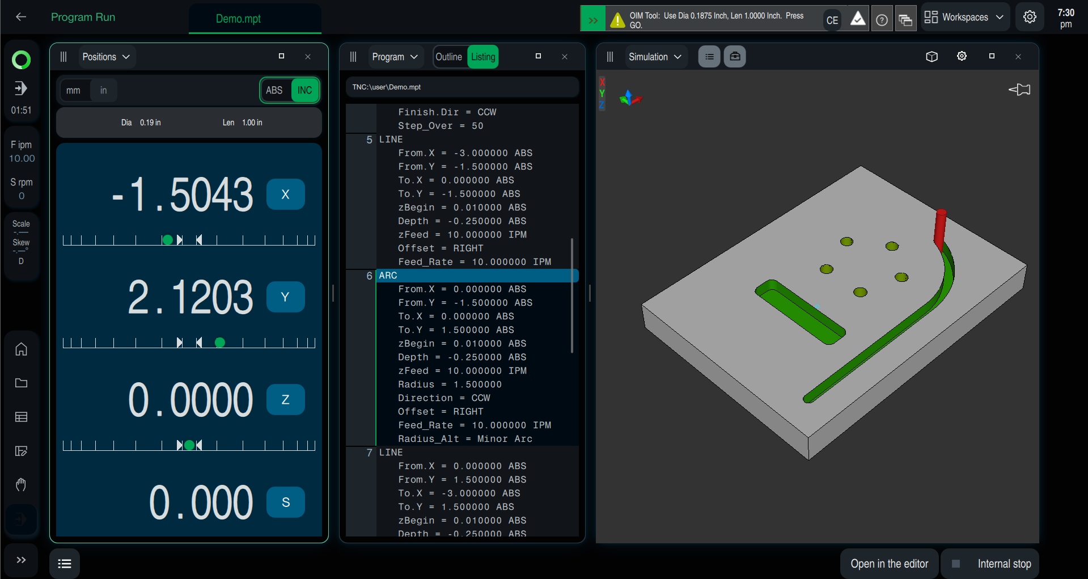Open the Editor pencil icon in sidebar
The image size is (1088, 579).
tap(21, 451)
